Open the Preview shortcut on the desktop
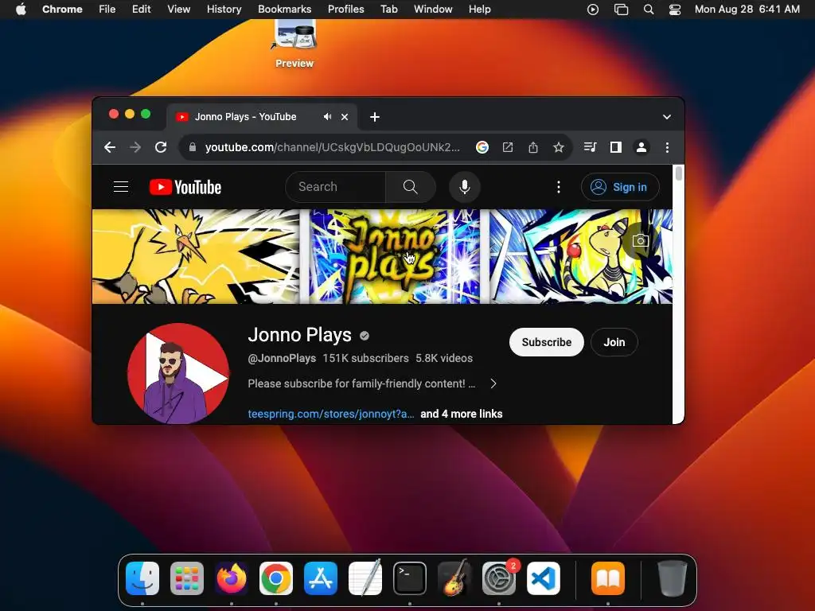The width and height of the screenshot is (815, 611). click(294, 45)
